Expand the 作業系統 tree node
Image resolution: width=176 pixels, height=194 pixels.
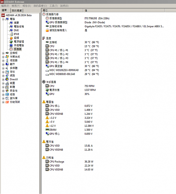pyautogui.click(x=3, y=57)
